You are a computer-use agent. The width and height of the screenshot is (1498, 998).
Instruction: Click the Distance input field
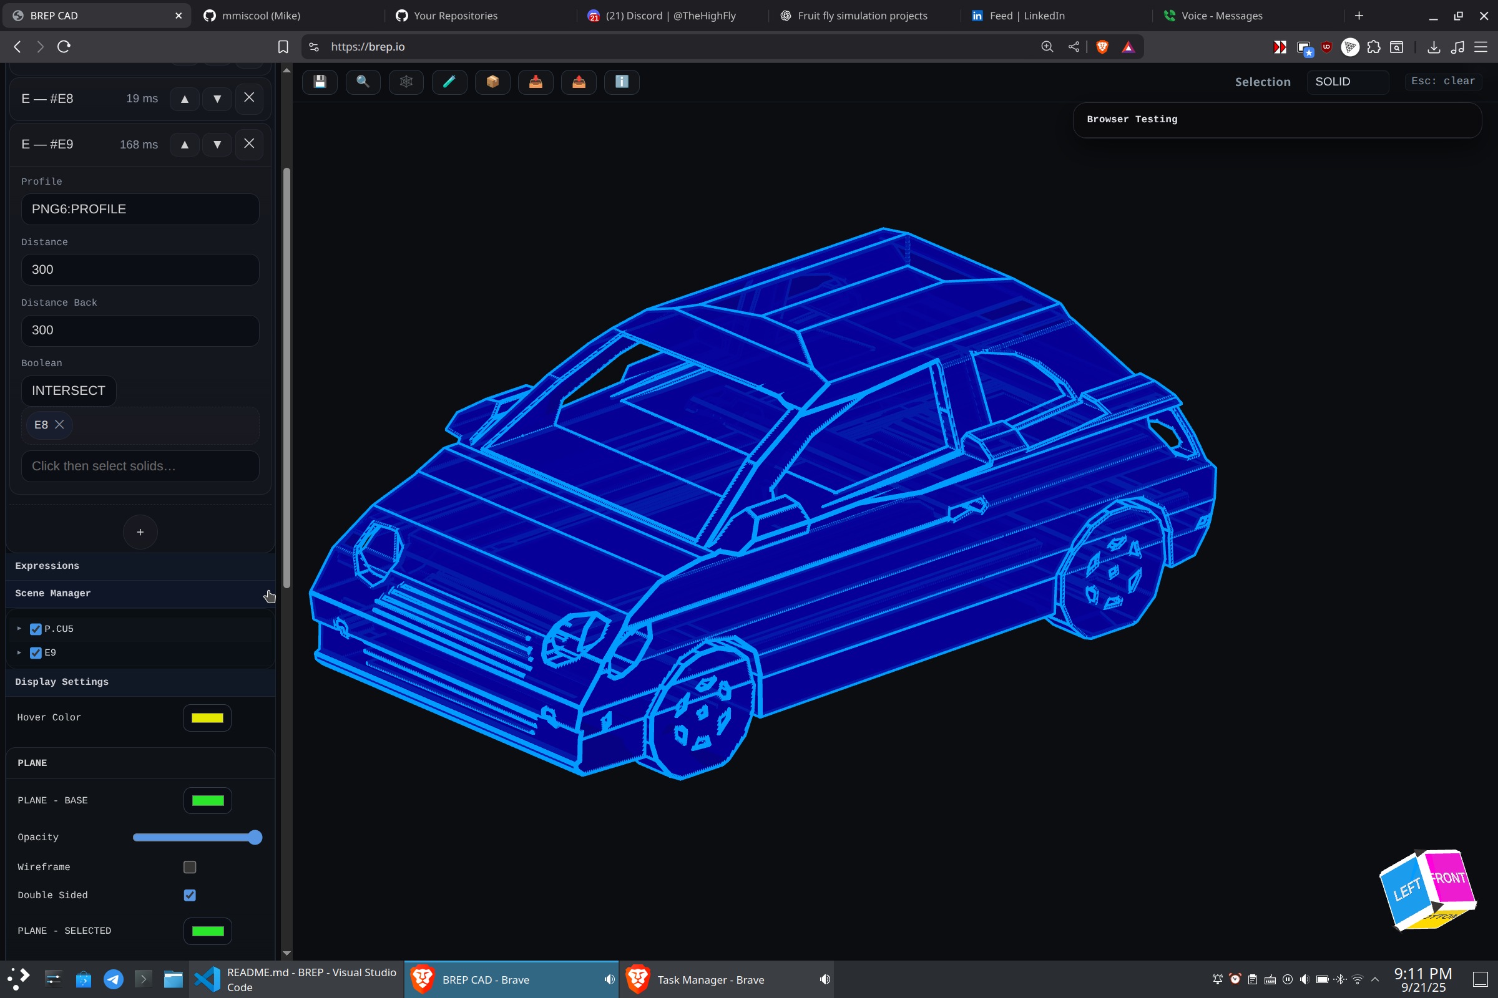pos(140,269)
